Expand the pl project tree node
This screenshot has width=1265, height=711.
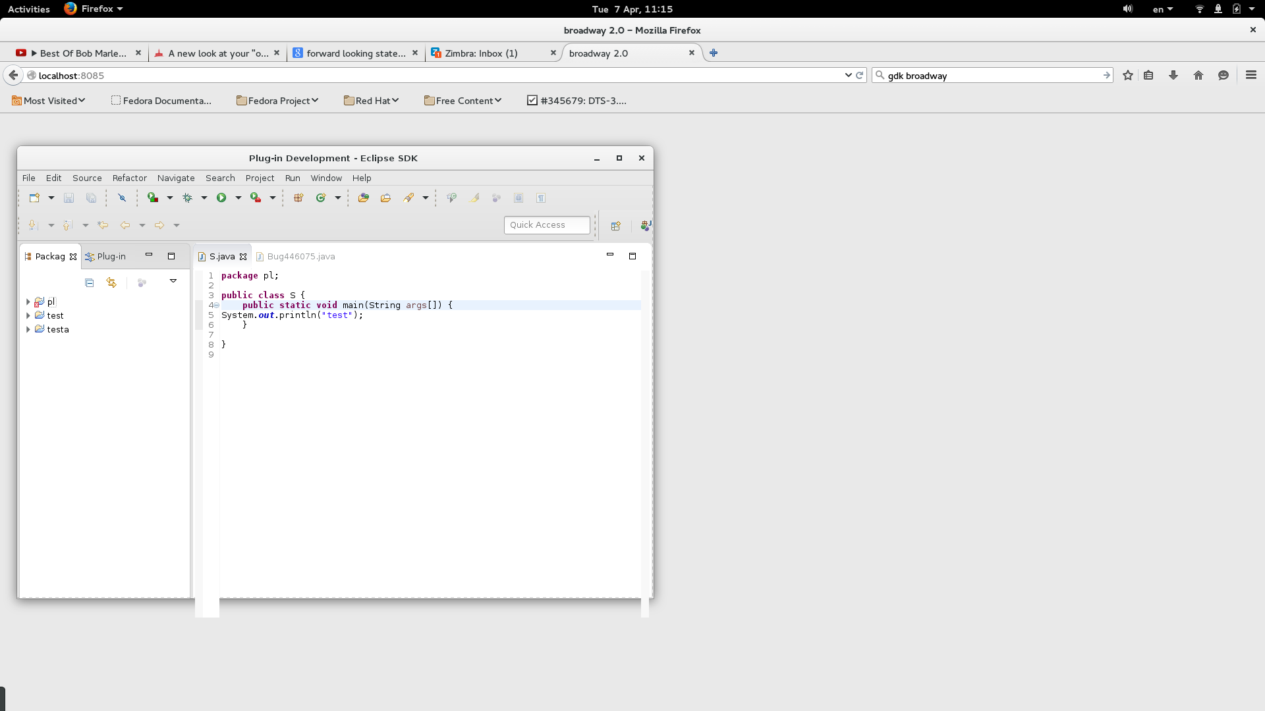28,302
